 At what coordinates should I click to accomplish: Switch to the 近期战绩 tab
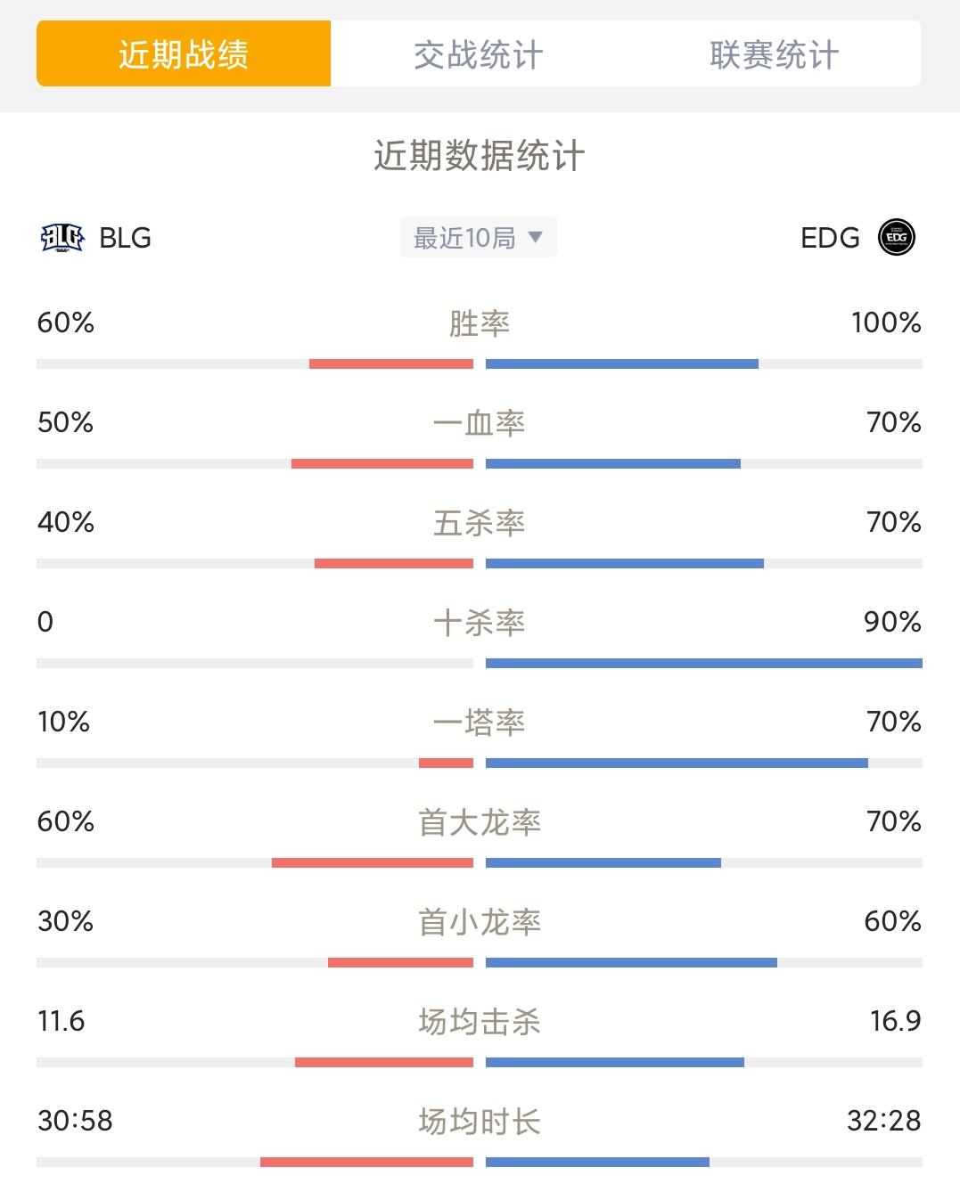(184, 54)
